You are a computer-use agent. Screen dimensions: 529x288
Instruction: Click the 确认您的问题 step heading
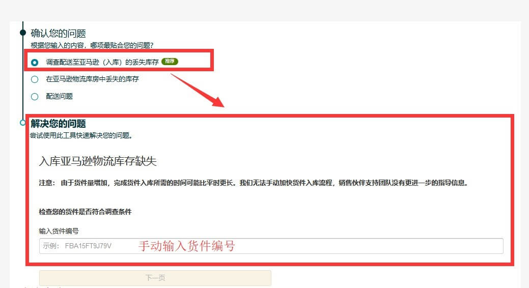(x=58, y=34)
